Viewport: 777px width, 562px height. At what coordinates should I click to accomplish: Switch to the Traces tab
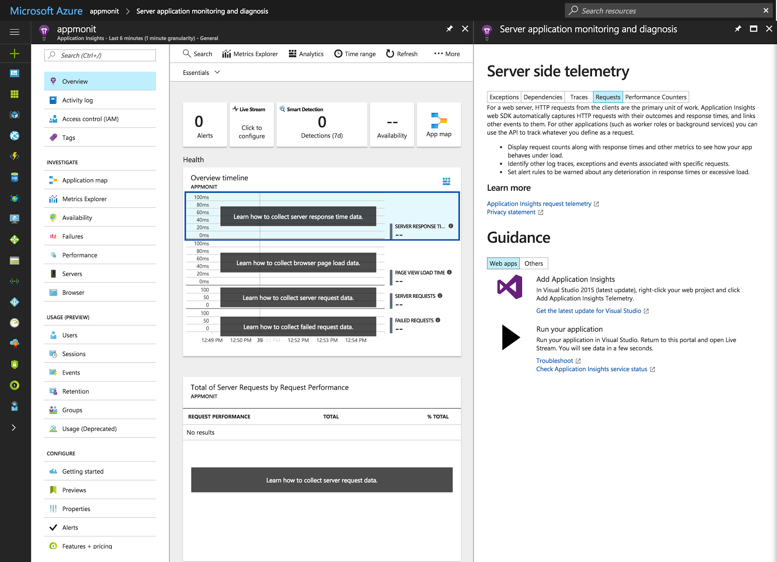coord(579,97)
